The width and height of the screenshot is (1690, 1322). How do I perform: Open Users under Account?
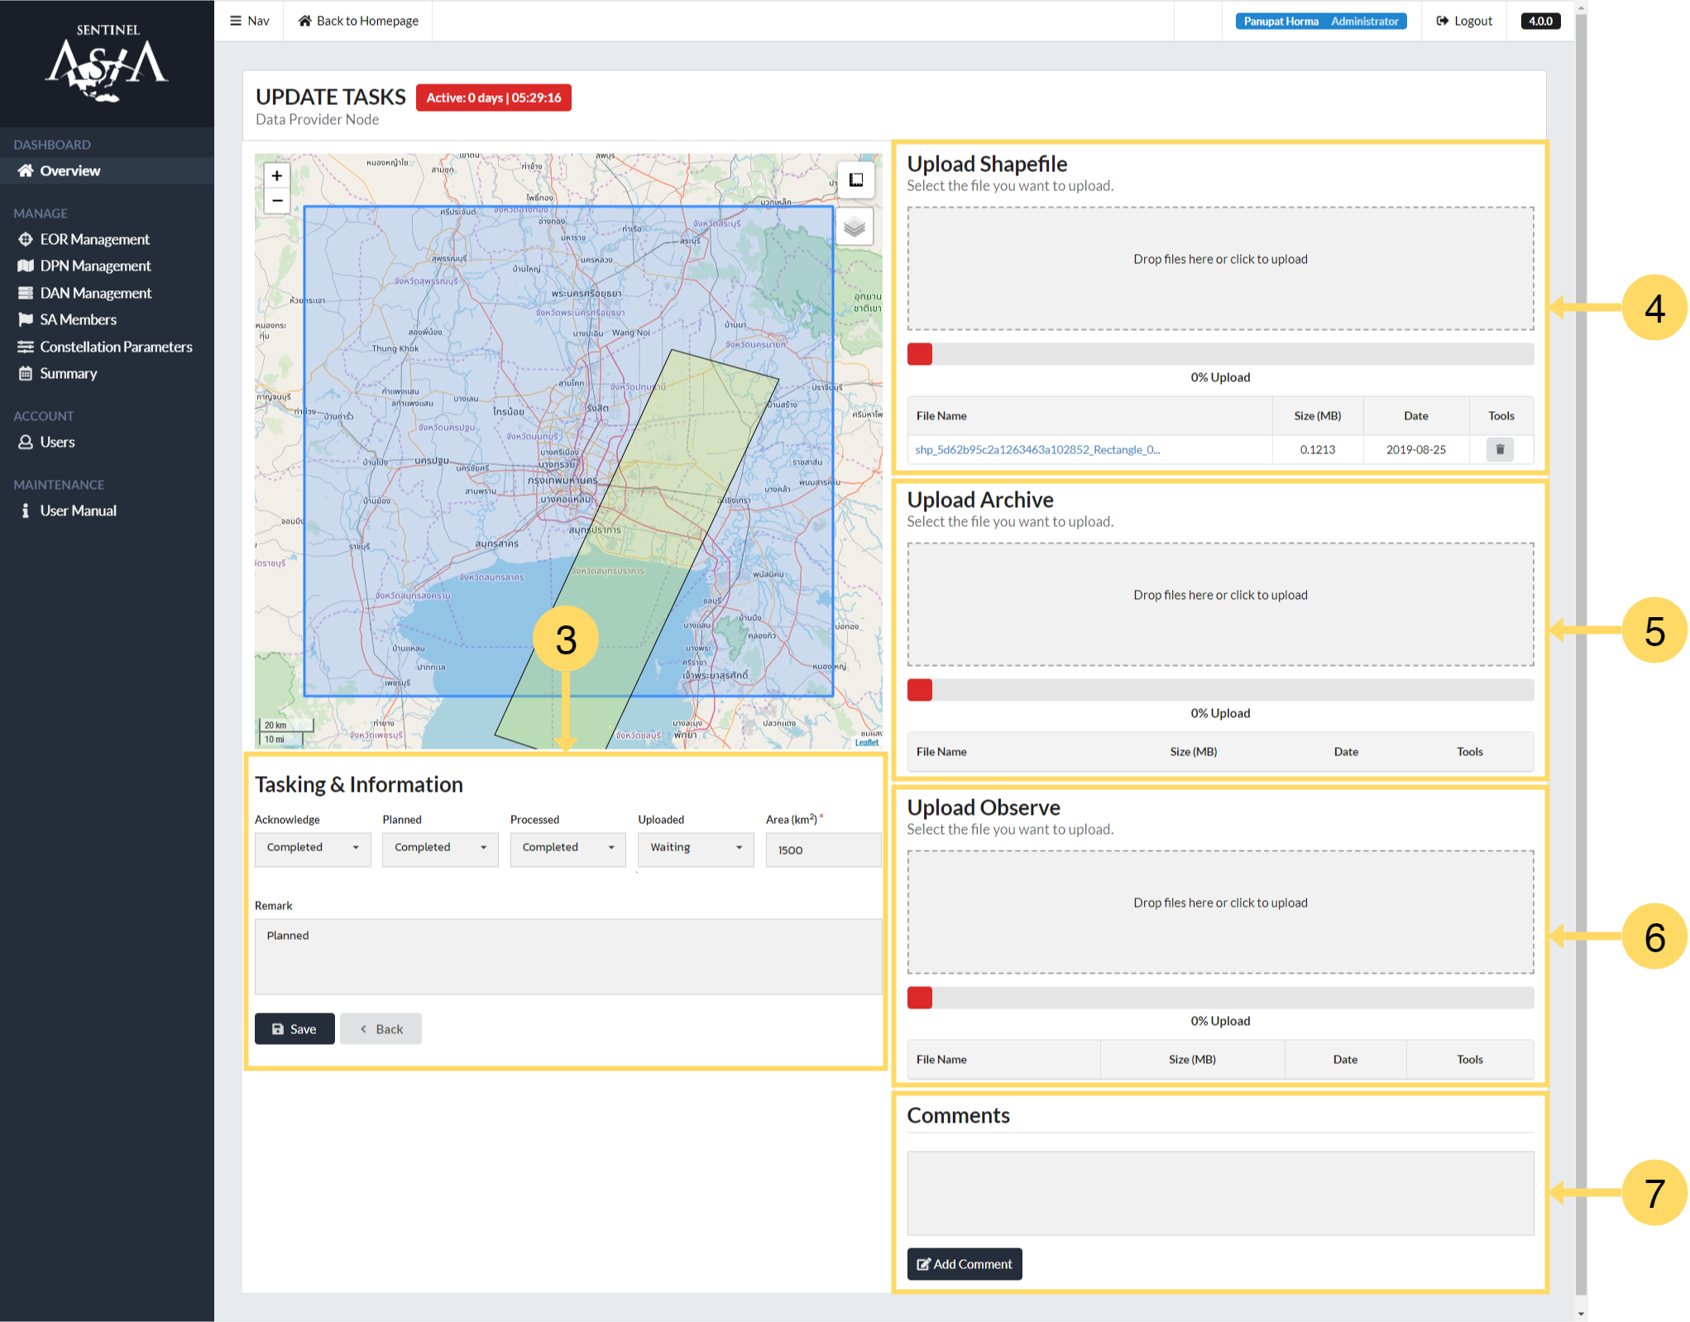57,442
